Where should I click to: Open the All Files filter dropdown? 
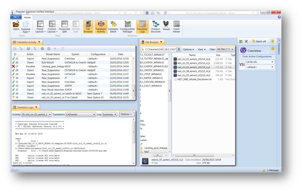point(225,49)
